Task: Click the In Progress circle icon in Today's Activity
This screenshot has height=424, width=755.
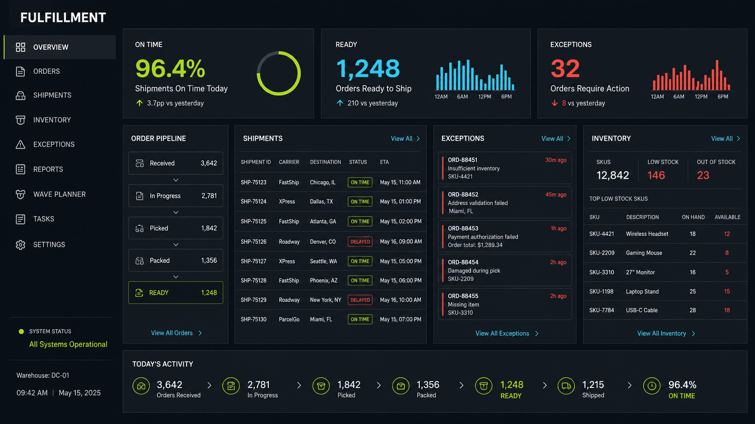Action: pos(231,386)
